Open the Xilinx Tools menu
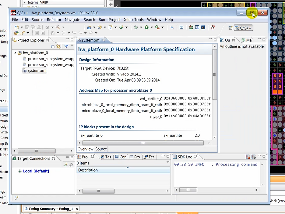Image resolution: width=285 pixels, height=214 pixels. pyautogui.click(x=134, y=20)
